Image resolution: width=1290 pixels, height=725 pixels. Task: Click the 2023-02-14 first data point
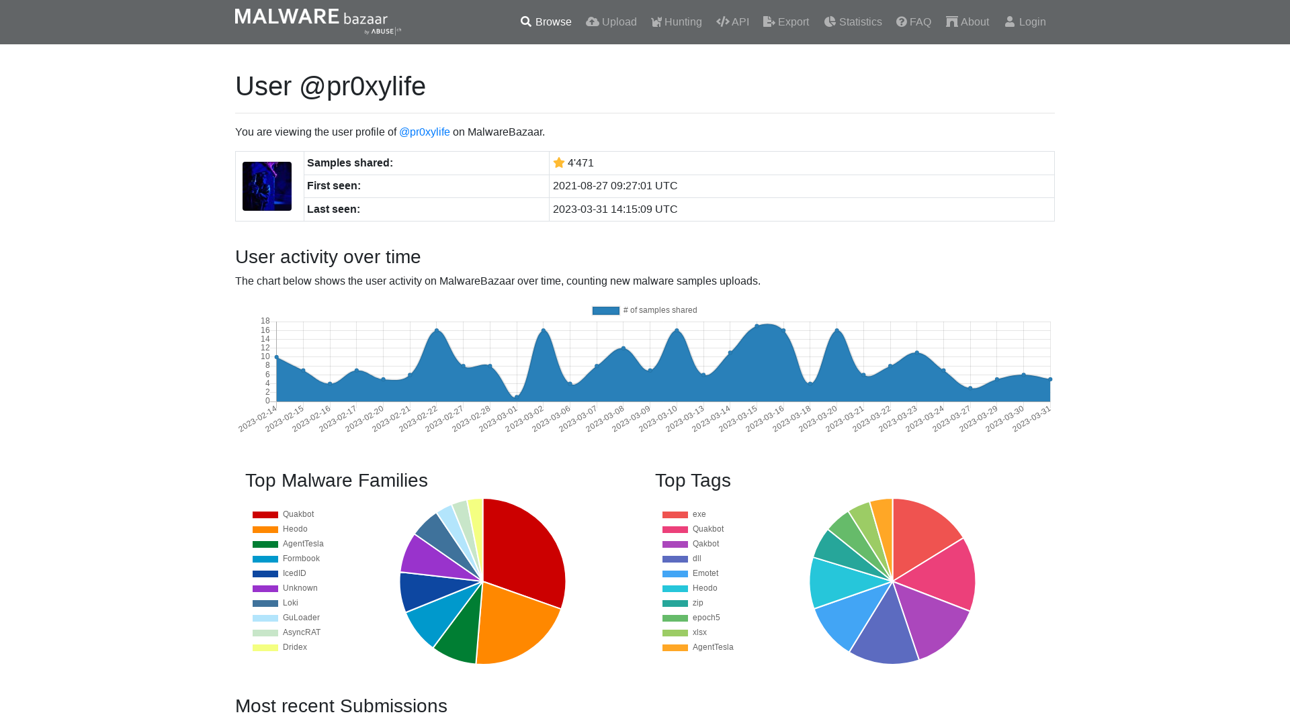[x=277, y=357]
